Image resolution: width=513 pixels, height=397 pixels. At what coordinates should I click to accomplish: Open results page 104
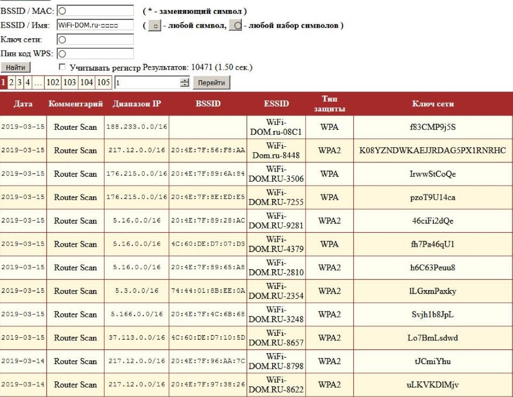(87, 83)
